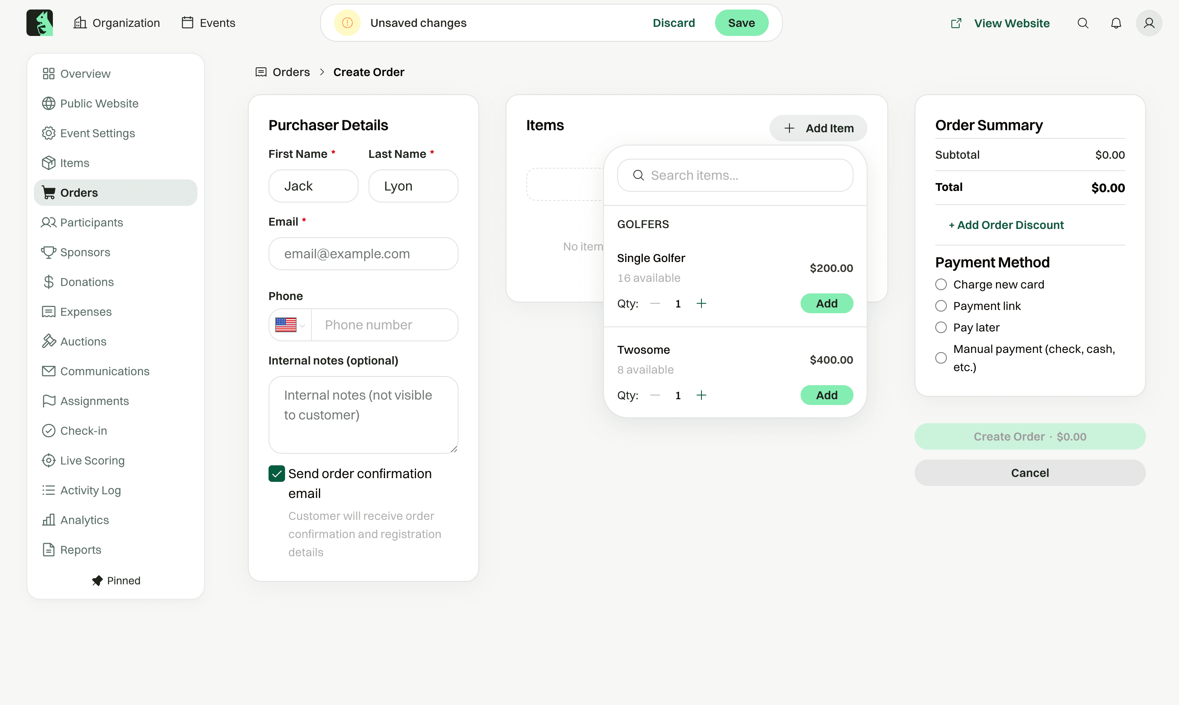Select Manual payment (check, cash, etc.)
The image size is (1179, 705).
pyautogui.click(x=941, y=358)
